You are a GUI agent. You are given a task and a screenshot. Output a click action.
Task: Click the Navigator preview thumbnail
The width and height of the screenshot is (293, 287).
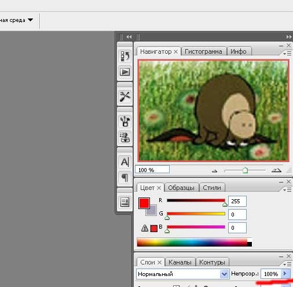[x=213, y=110]
